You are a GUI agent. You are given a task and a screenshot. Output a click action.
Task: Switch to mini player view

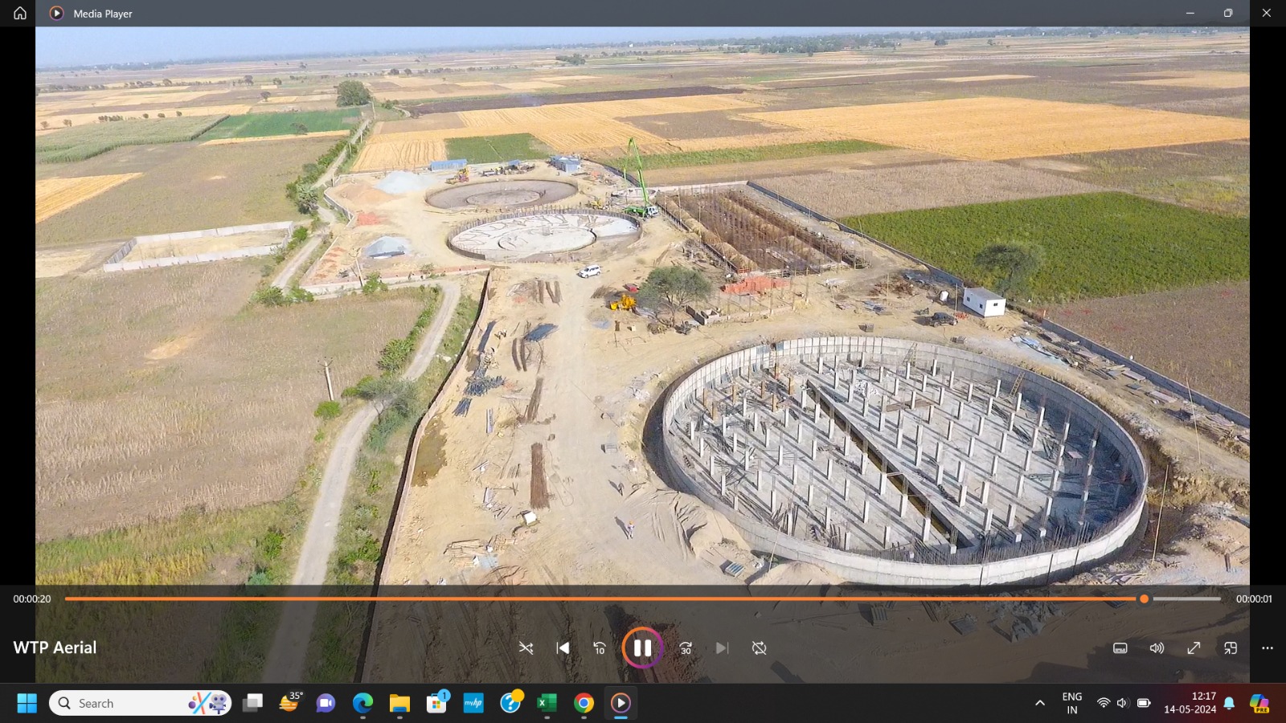(1231, 647)
